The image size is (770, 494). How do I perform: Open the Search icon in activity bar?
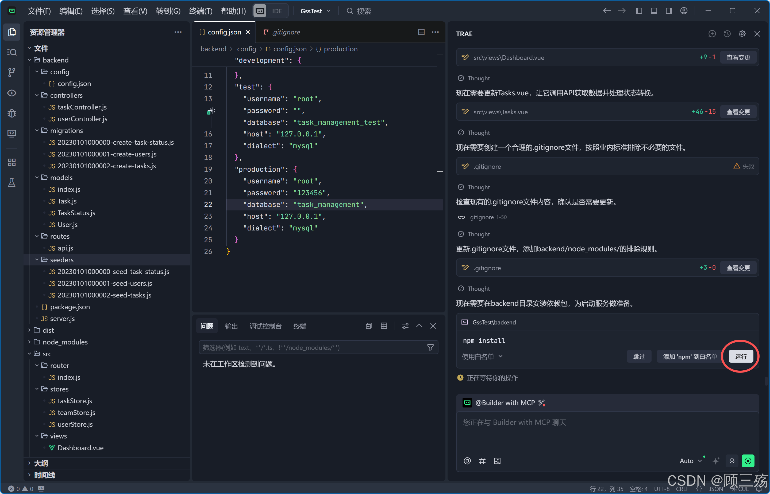pyautogui.click(x=11, y=52)
